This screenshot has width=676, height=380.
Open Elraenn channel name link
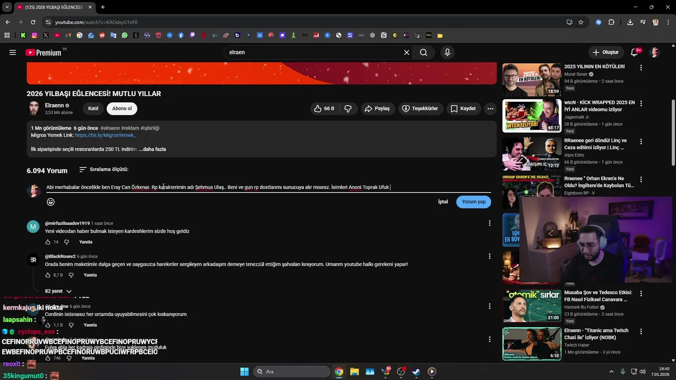[x=54, y=106]
